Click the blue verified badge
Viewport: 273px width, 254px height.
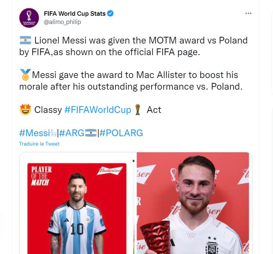(110, 14)
